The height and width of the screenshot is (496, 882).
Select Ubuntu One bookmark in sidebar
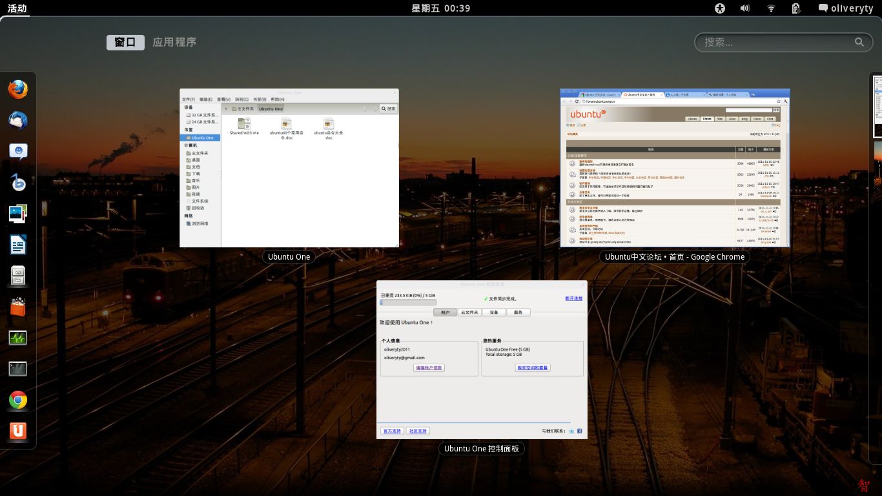pos(201,138)
